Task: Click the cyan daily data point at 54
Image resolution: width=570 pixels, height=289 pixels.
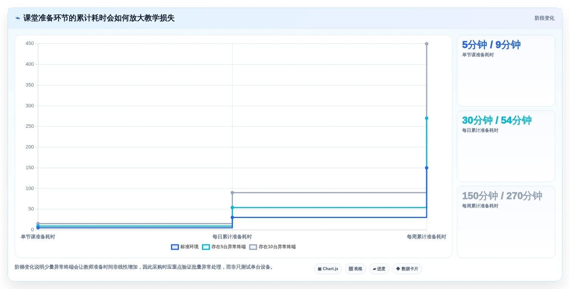Action: [x=232, y=207]
